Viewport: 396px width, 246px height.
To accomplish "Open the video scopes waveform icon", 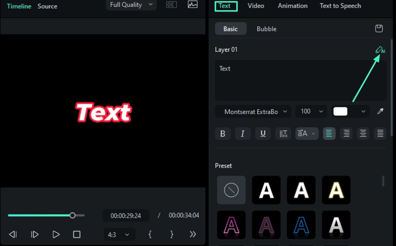I will coord(193,5).
